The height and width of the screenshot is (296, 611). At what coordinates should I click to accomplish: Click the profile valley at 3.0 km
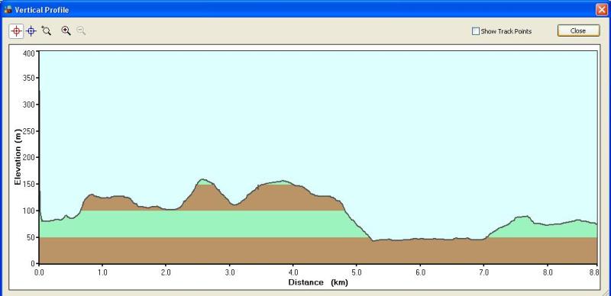pos(234,204)
